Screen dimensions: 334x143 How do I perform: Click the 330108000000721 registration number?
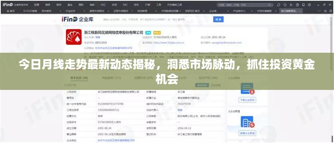click(x=108, y=110)
